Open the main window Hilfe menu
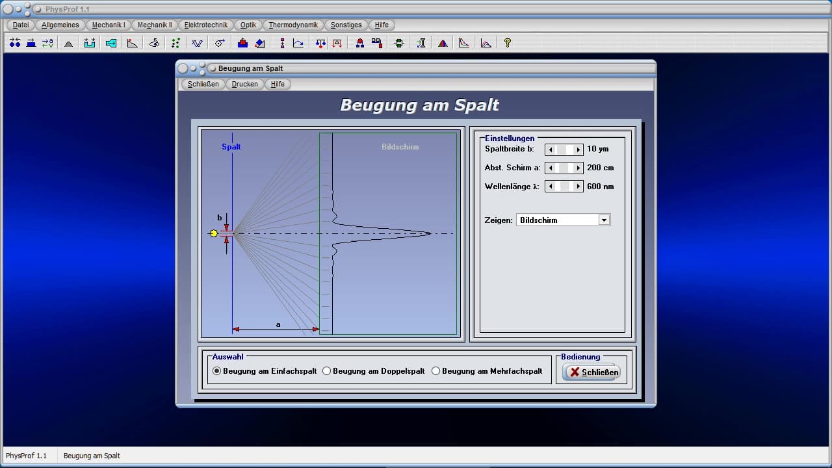Screen dimensions: 832x468 [382, 25]
